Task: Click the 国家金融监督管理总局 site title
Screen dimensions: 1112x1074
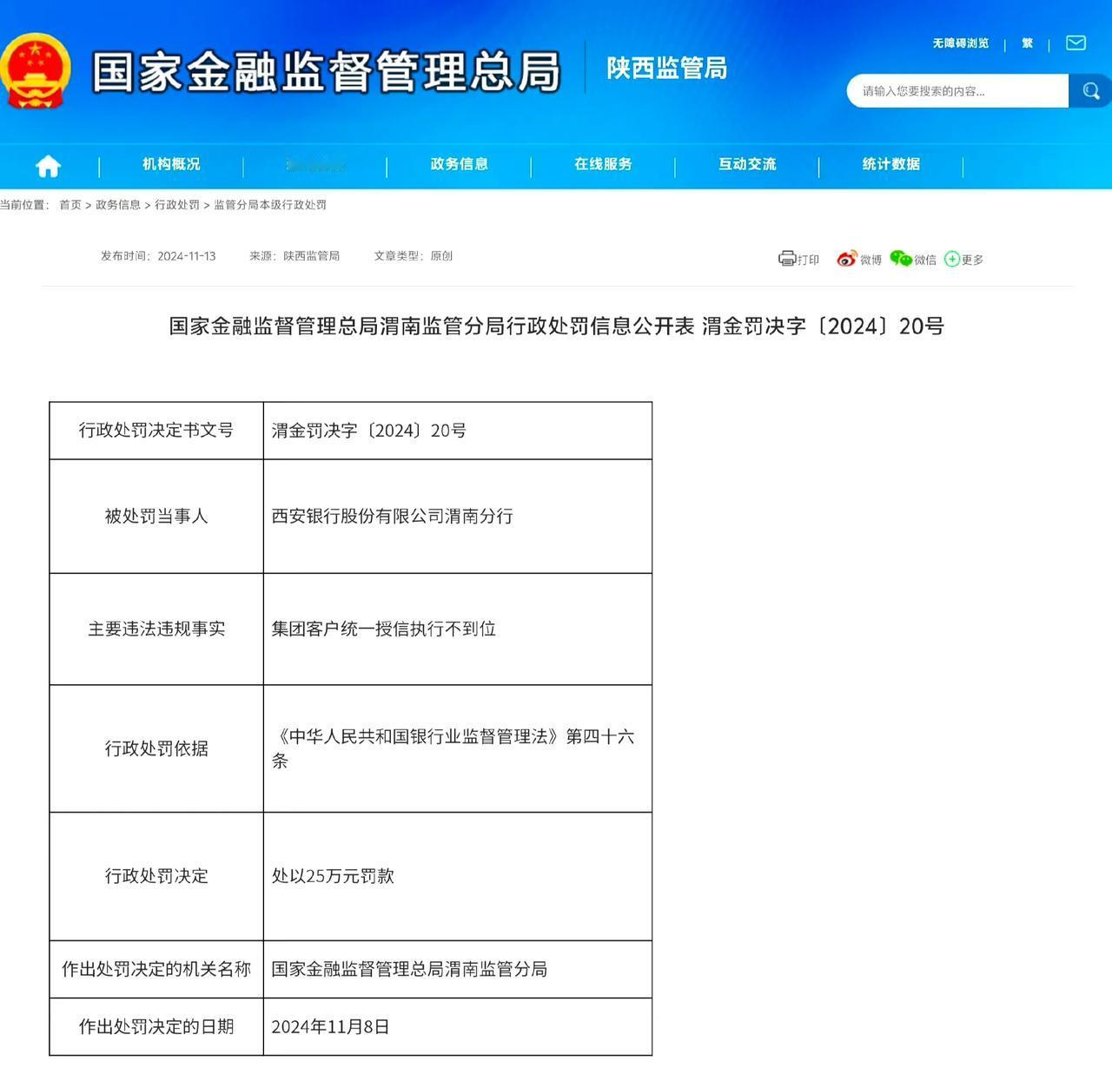Action: tap(327, 72)
